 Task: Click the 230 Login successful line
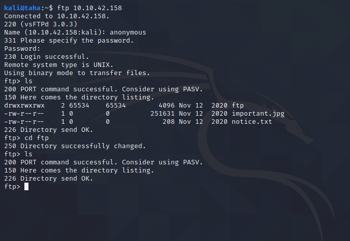click(x=46, y=57)
